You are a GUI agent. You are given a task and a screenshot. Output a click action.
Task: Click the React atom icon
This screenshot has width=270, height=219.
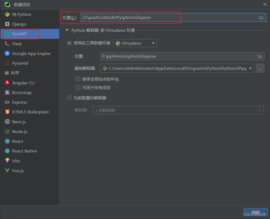pos(7,141)
